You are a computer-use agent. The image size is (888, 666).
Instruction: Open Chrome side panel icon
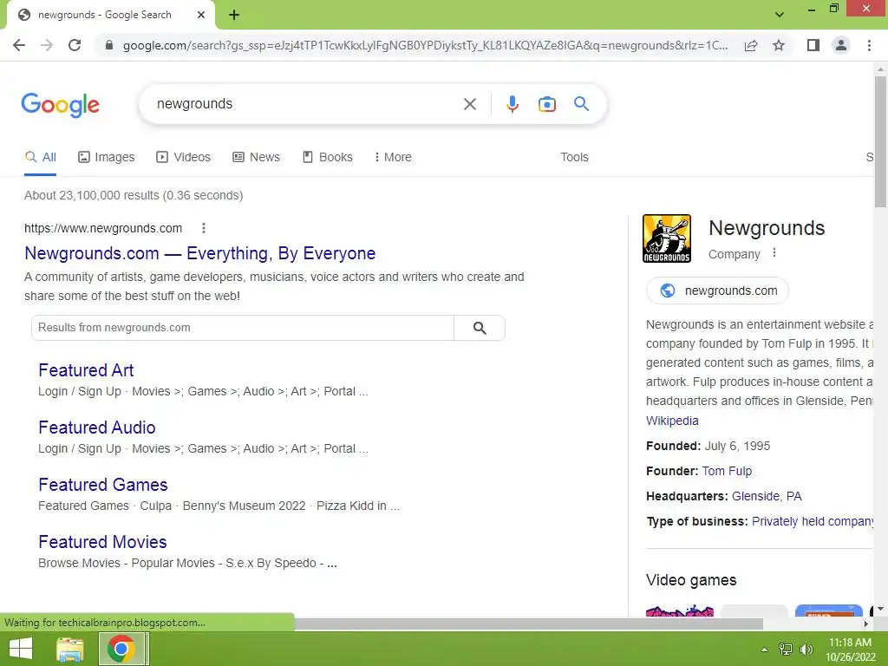pyautogui.click(x=813, y=45)
